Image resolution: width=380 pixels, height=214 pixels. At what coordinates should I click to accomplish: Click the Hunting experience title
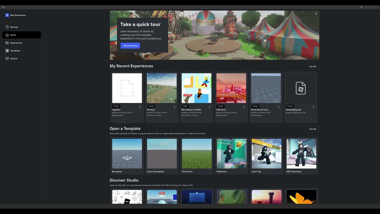151,110
